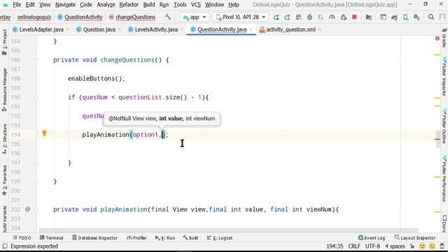The height and width of the screenshot is (252, 448).
Task: Click the red error indicator at top of scrollbar
Action: pos(437,38)
